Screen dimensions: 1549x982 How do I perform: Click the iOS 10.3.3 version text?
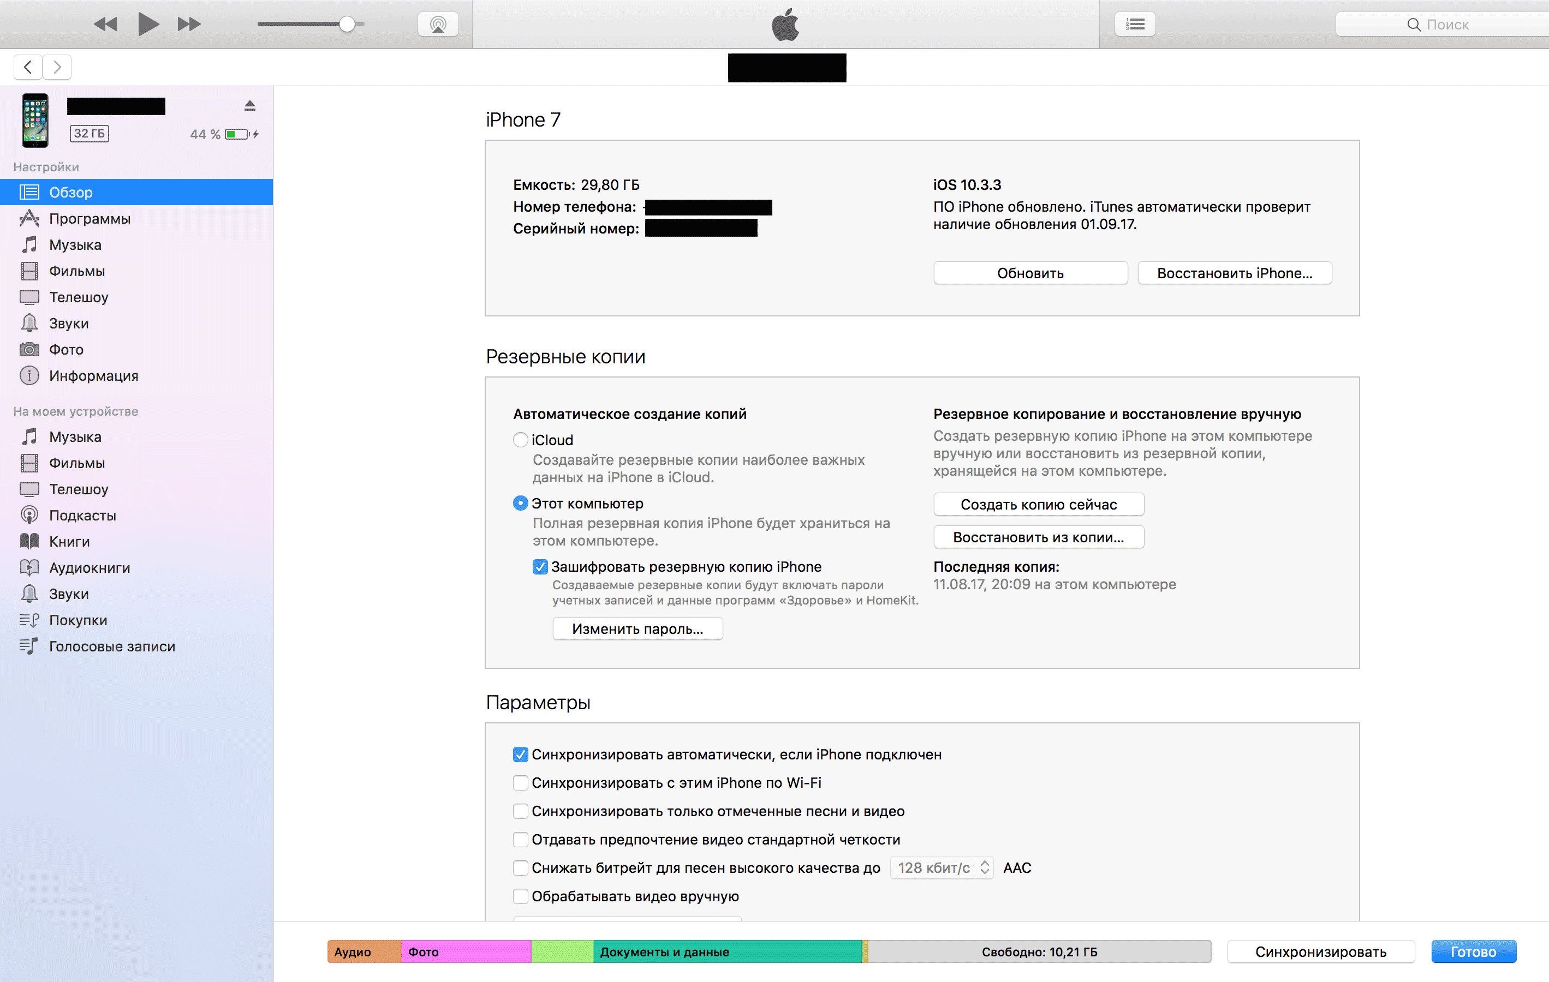click(967, 184)
